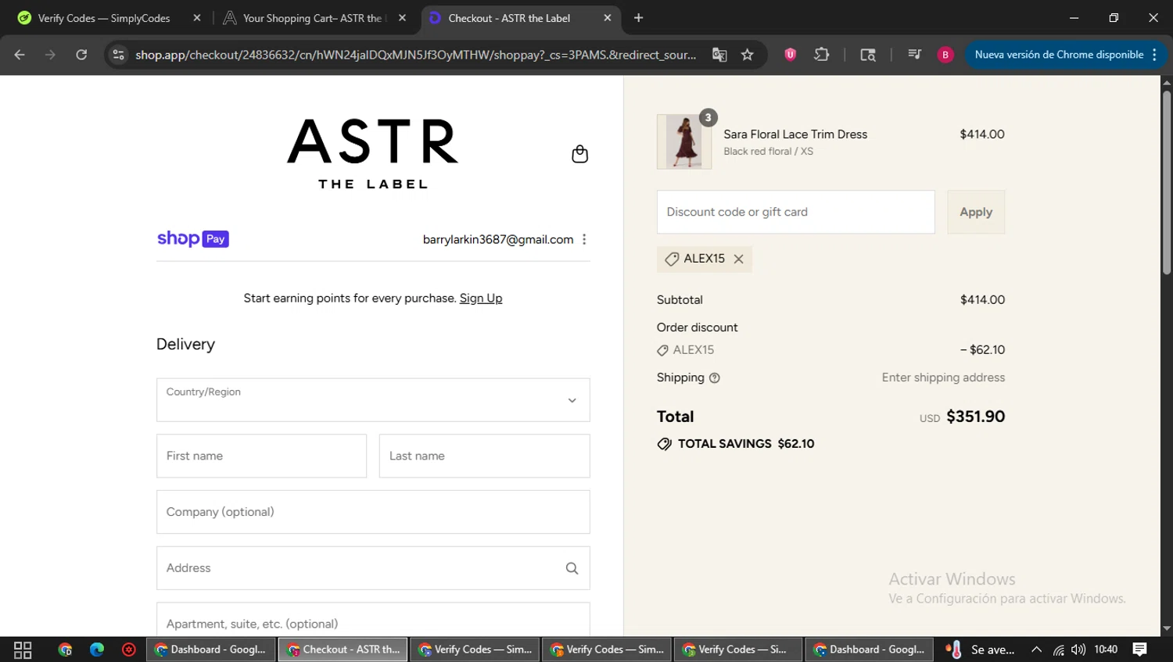Click the clock showing 10:40
The height and width of the screenshot is (662, 1173).
click(1106, 649)
